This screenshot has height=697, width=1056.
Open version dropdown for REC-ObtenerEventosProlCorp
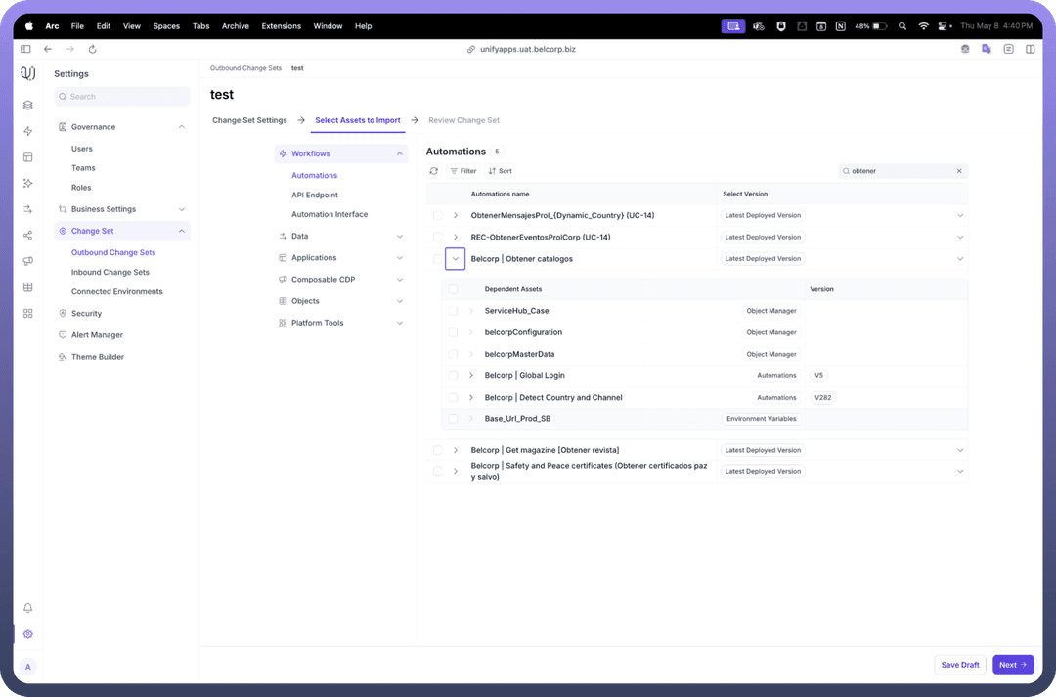coord(959,237)
